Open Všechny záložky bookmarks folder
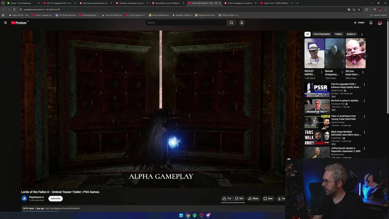This screenshot has height=219, width=389. 378,15
